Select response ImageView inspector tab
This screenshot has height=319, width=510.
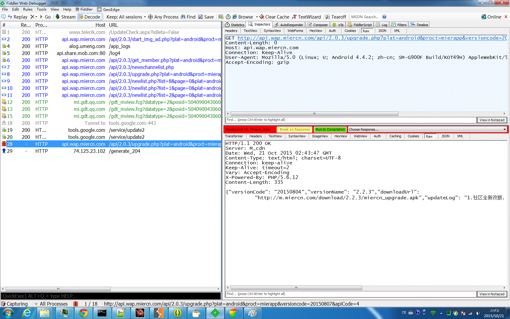click(320, 136)
